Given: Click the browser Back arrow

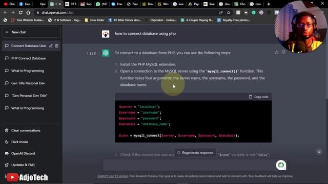Looking at the screenshot, I should click(x=5, y=12).
